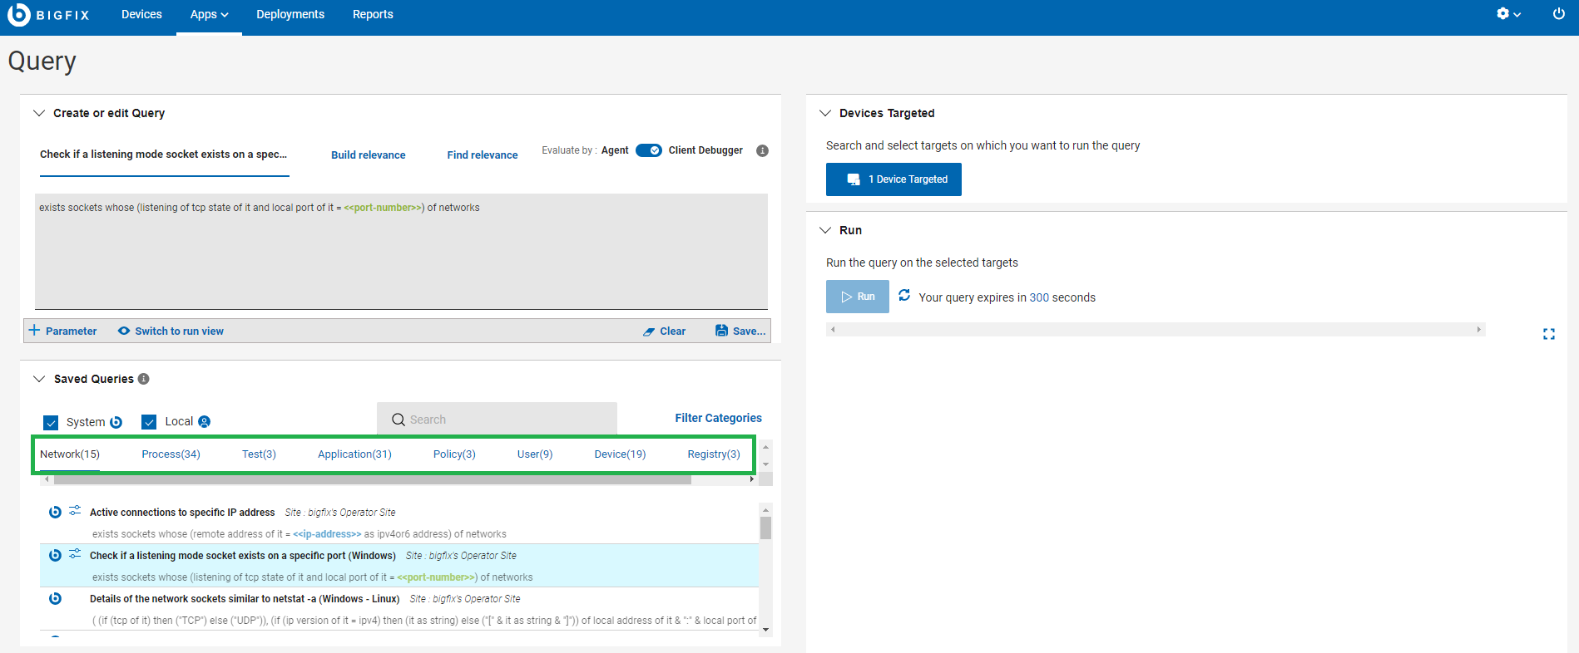The height and width of the screenshot is (653, 1579).
Task: Uncheck the Local queries checkbox
Action: point(149,422)
